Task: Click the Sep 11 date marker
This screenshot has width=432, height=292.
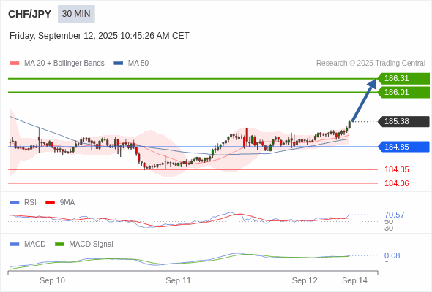Action: coord(178,280)
